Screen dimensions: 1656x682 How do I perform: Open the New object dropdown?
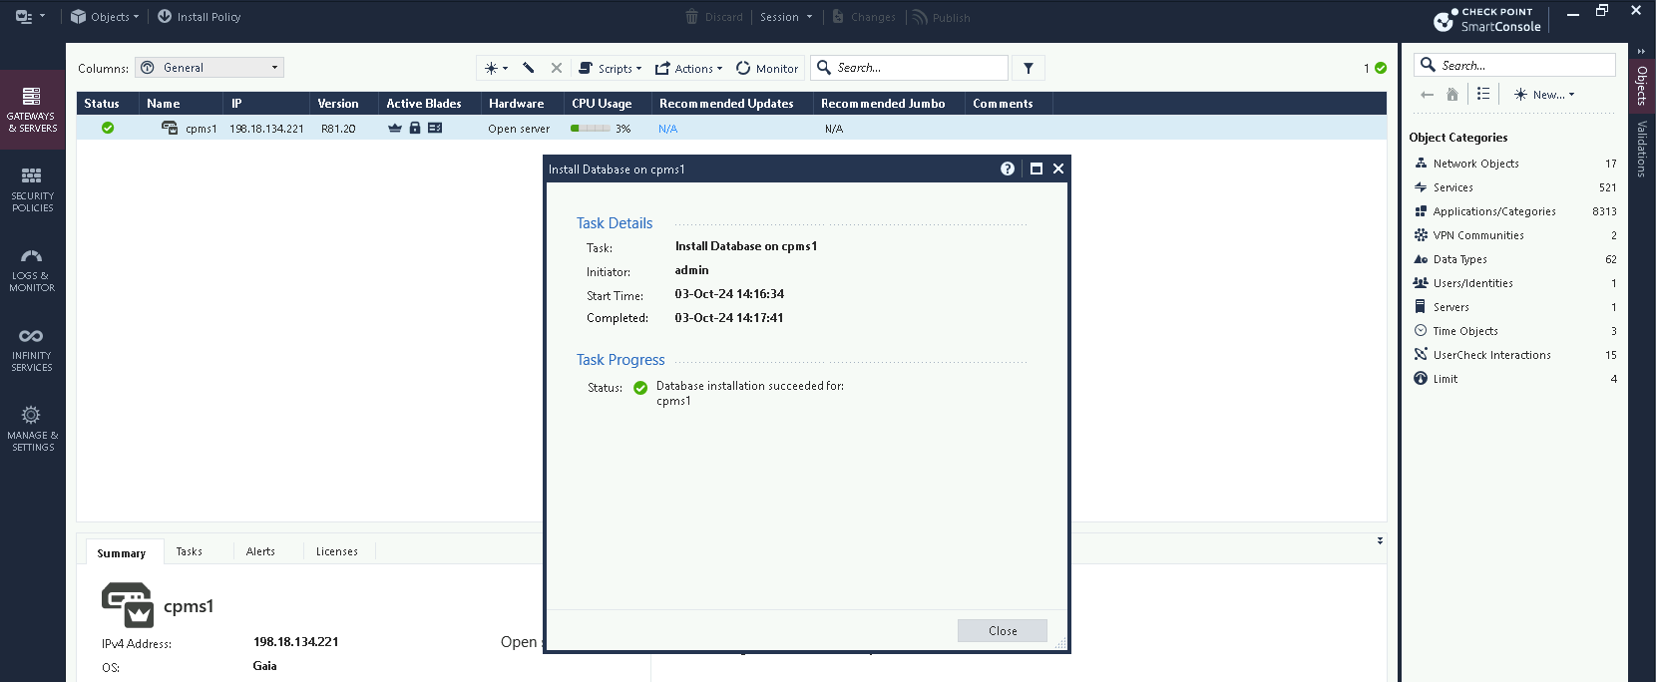pyautogui.click(x=1544, y=94)
